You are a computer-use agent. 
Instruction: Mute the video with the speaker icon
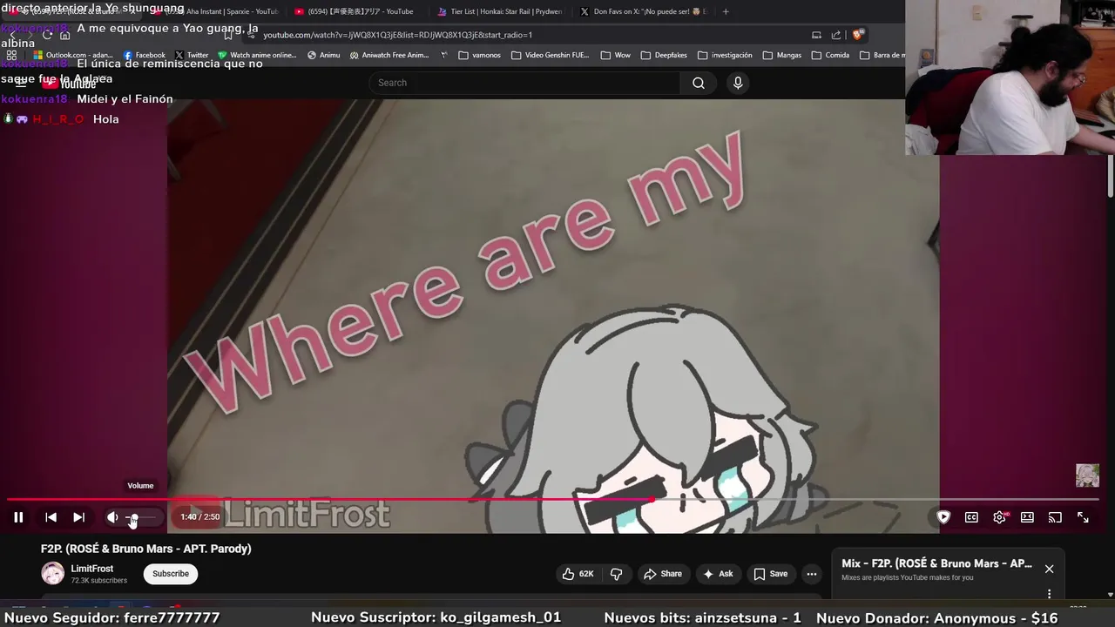112,517
